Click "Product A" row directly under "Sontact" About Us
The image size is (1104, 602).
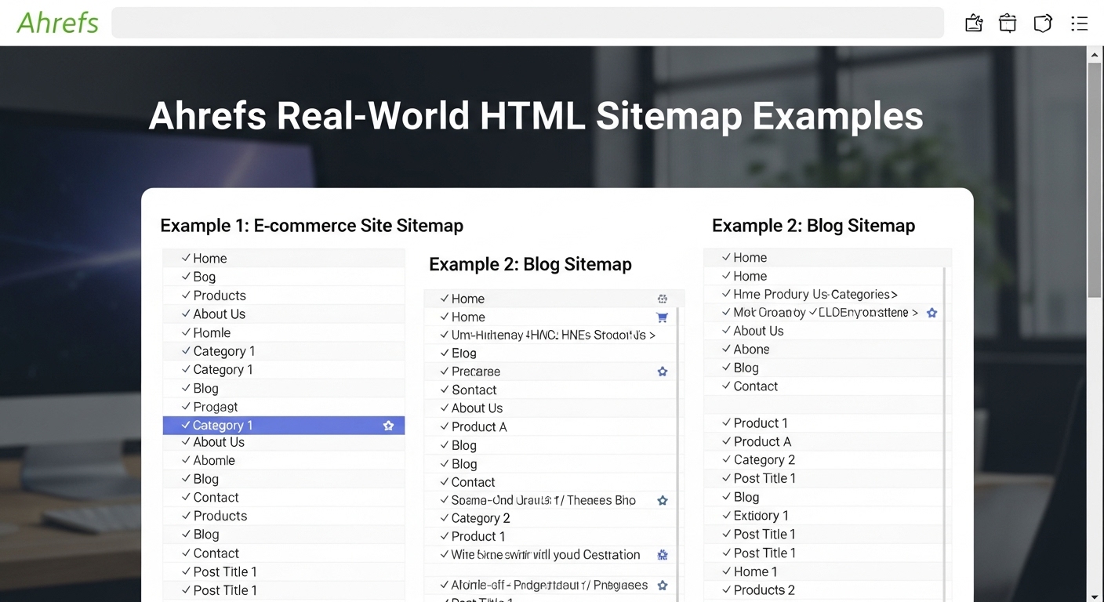(550, 427)
